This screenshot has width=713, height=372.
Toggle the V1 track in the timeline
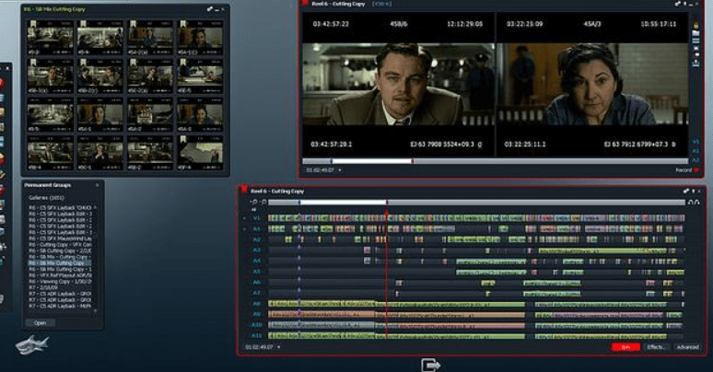coord(256,218)
